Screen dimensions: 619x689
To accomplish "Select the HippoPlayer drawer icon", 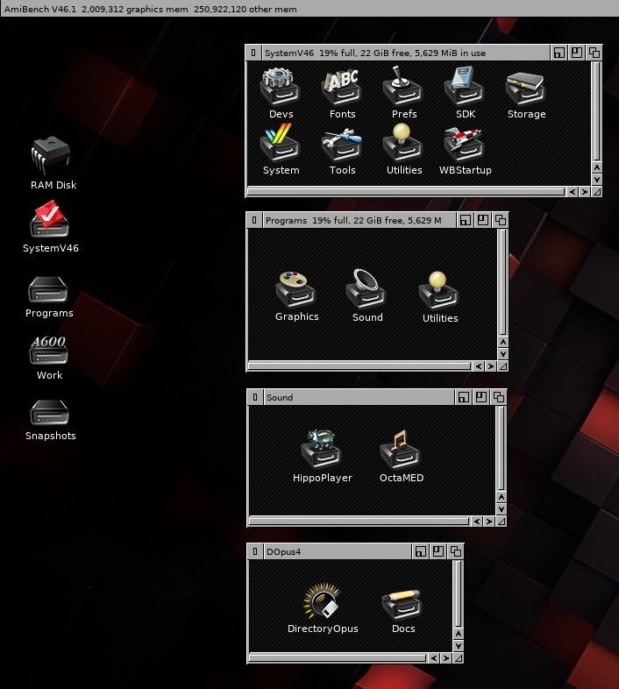I will pyautogui.click(x=321, y=448).
